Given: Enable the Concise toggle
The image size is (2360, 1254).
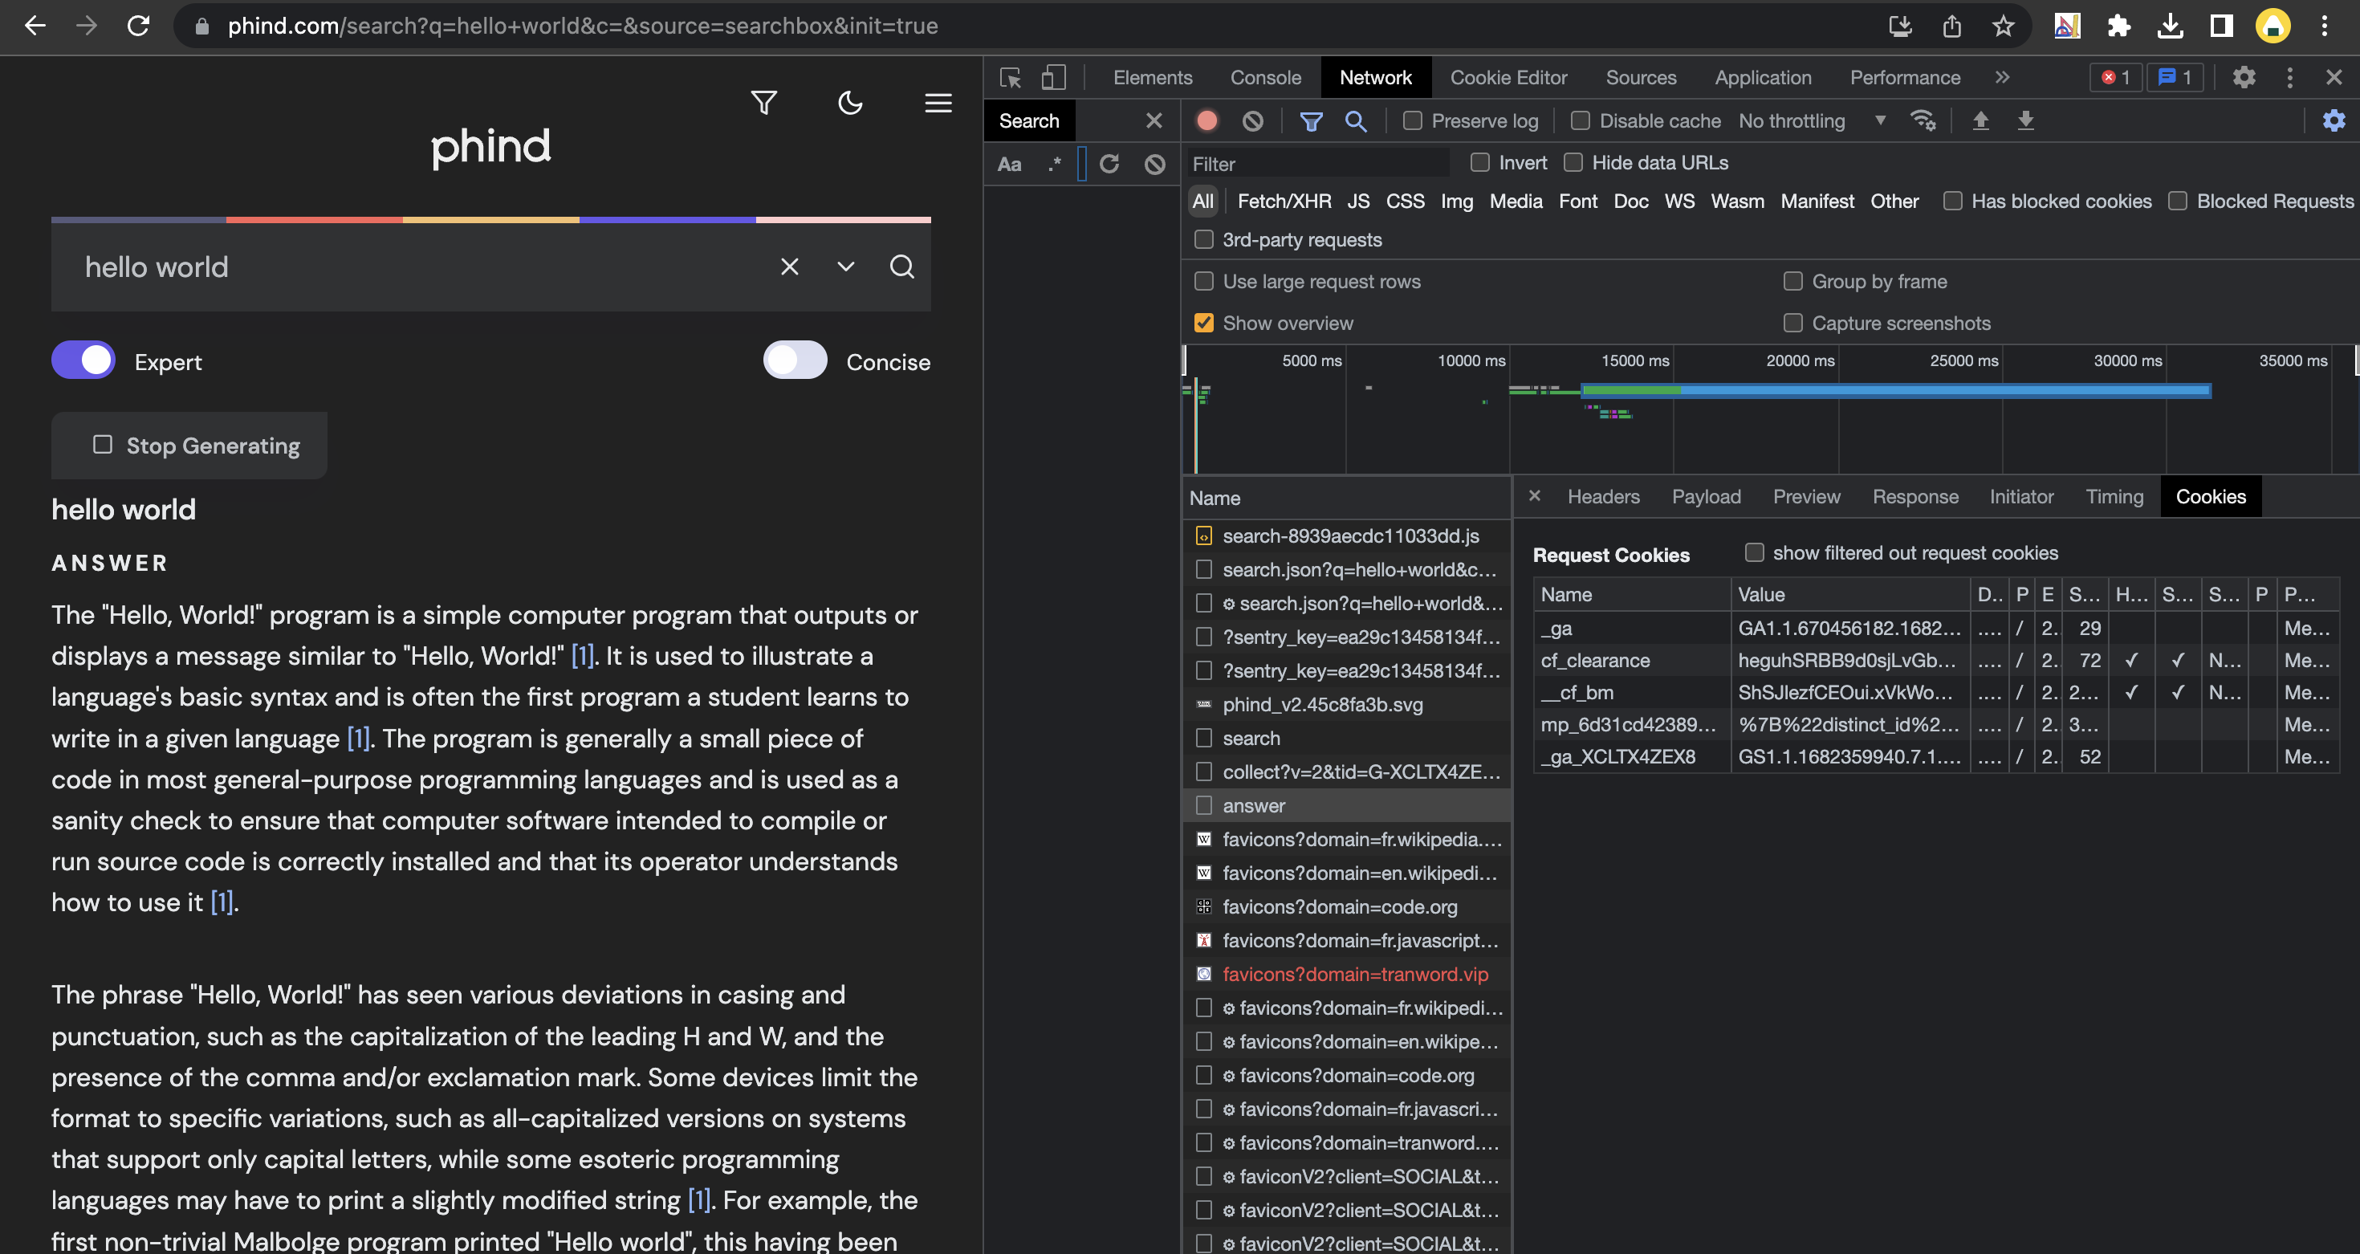Looking at the screenshot, I should coord(795,361).
